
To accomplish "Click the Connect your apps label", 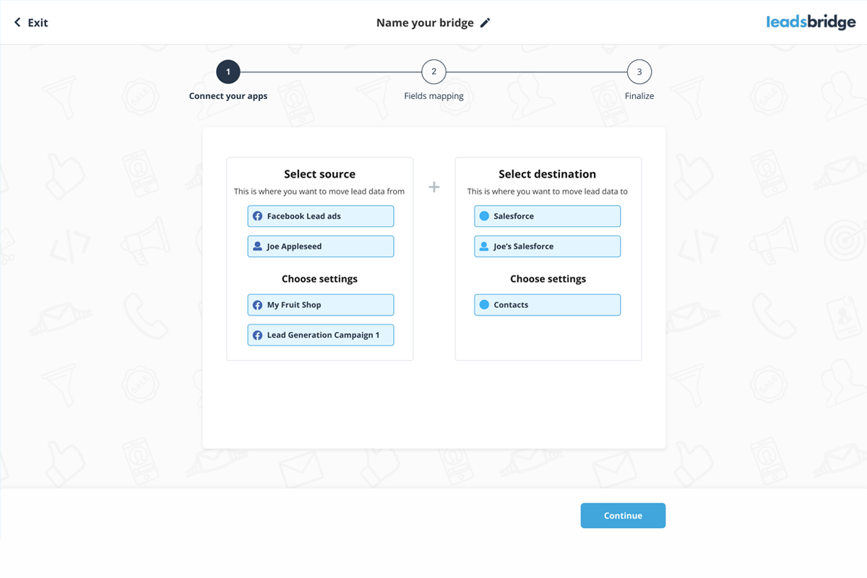I will pos(228,96).
